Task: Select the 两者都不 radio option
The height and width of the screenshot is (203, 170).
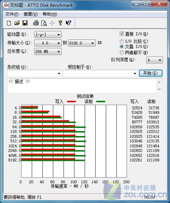Action: click(x=122, y=53)
